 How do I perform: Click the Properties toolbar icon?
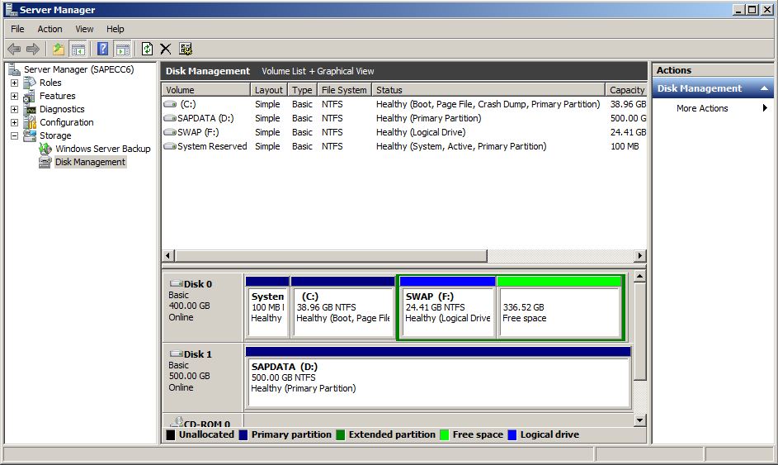pos(186,49)
